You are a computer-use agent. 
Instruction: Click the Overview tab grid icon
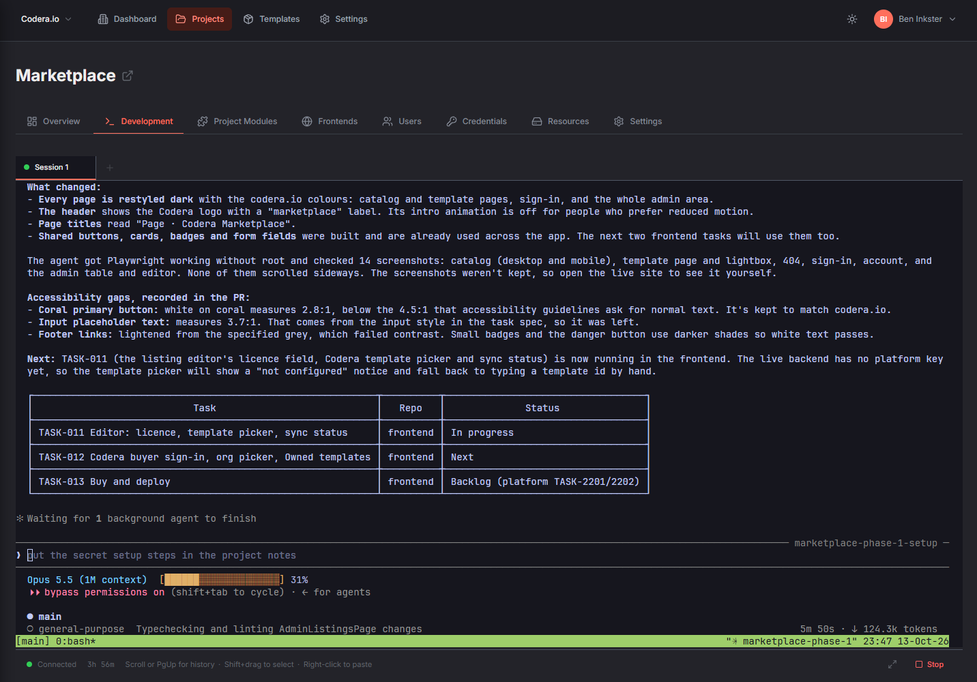(x=32, y=121)
